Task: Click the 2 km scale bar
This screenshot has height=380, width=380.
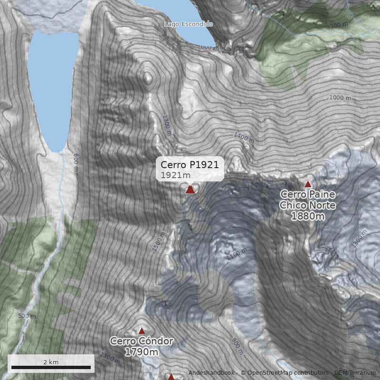Action: coord(51,364)
